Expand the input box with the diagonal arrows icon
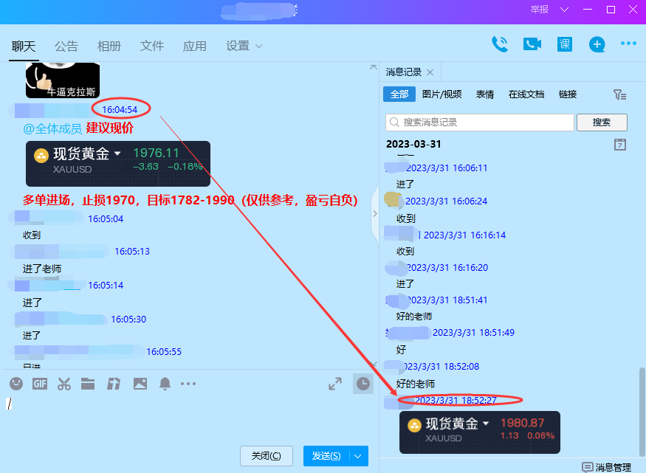646x473 pixels. [x=335, y=384]
